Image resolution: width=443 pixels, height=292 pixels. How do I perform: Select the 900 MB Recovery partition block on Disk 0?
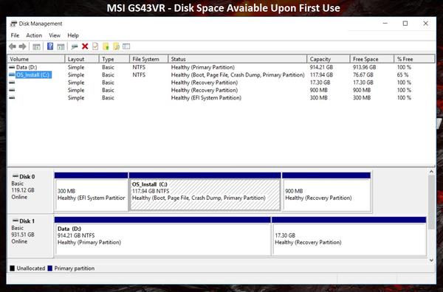[326, 192]
